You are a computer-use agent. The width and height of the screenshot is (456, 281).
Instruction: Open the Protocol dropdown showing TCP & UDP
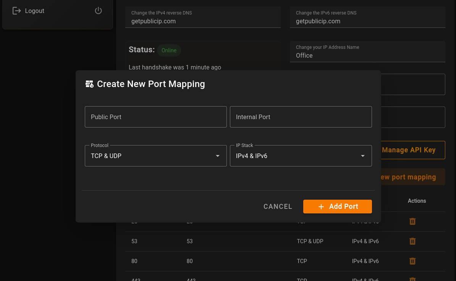click(155, 156)
